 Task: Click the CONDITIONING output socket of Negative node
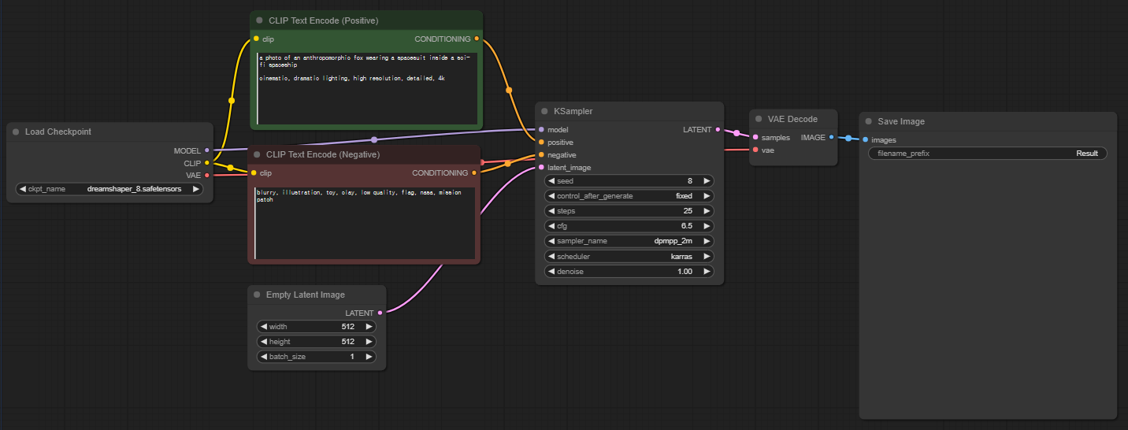click(x=474, y=172)
